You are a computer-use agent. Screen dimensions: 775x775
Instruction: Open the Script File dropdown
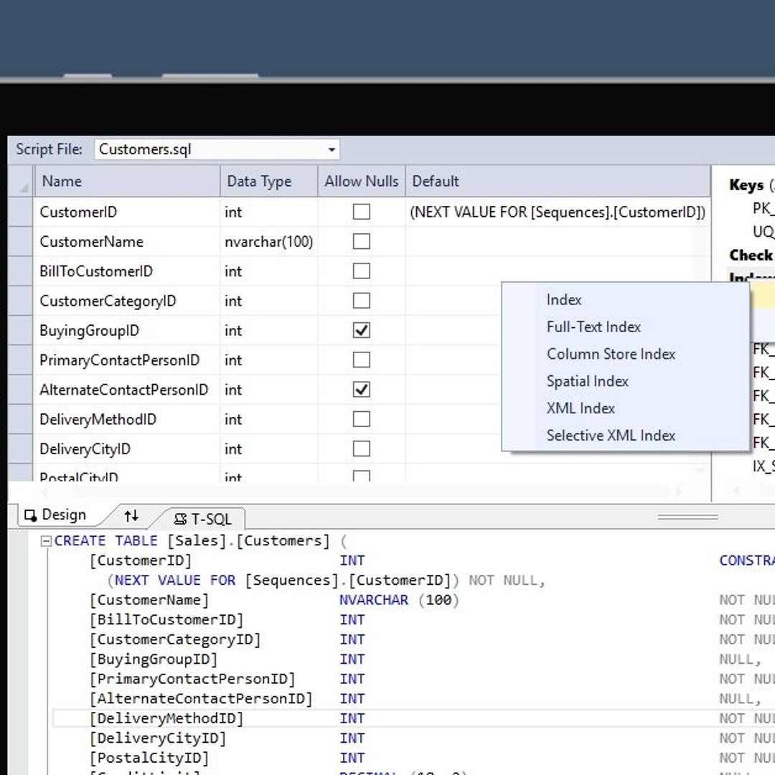[x=331, y=149]
